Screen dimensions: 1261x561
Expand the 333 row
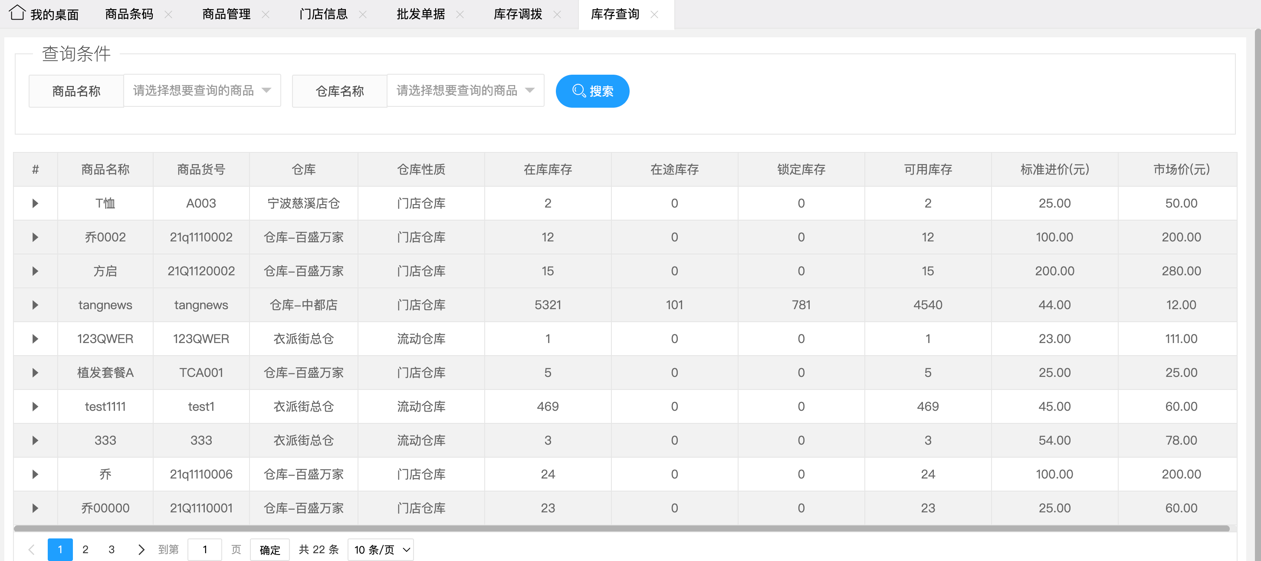coord(35,440)
